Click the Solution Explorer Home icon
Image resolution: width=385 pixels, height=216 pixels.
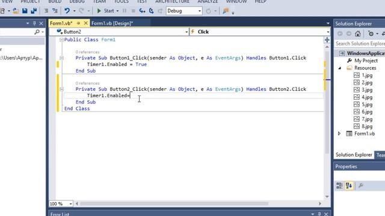358,34
